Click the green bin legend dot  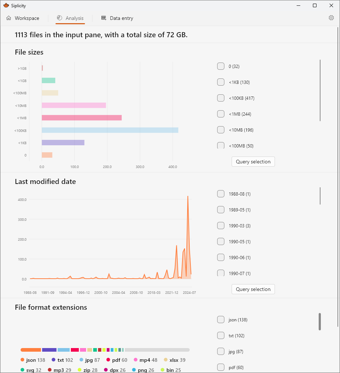click(162, 370)
